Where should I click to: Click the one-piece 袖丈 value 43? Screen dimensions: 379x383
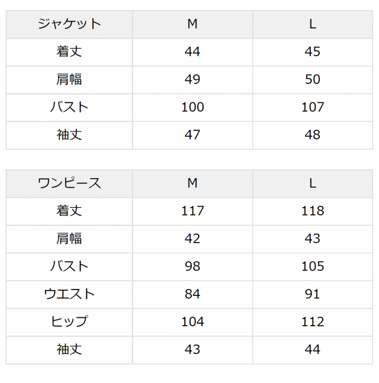(192, 349)
